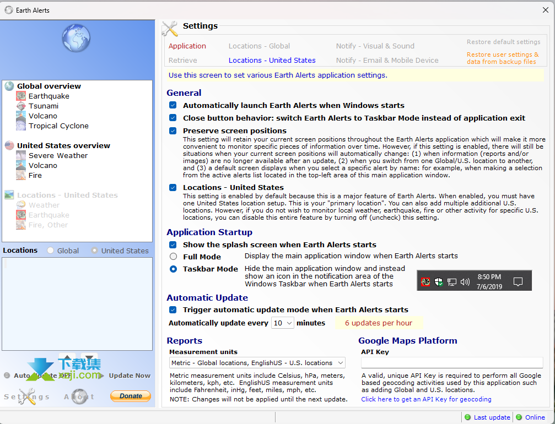Select Global overview tree heading
The width and height of the screenshot is (555, 424).
49,86
